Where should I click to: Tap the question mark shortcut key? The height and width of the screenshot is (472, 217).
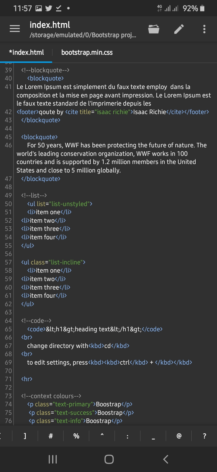[205, 436]
